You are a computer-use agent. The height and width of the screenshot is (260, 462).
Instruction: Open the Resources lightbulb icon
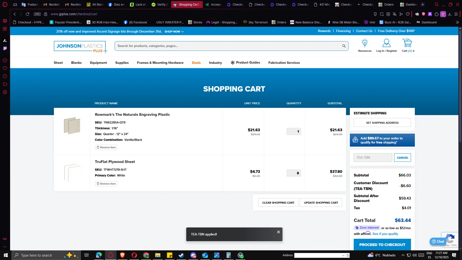[365, 43]
